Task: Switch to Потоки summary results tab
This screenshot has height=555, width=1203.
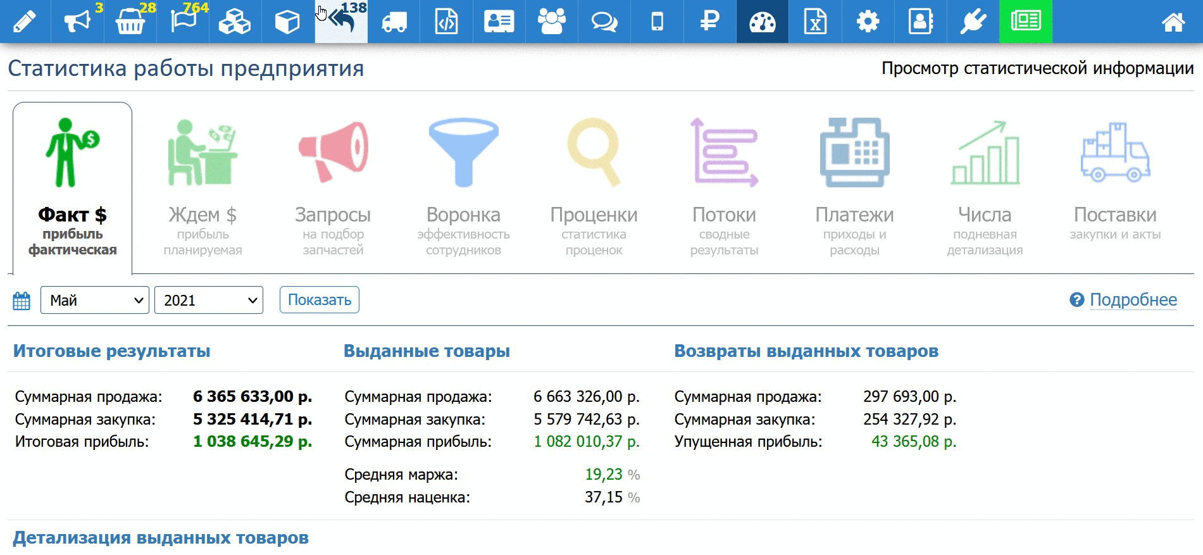Action: [x=724, y=188]
